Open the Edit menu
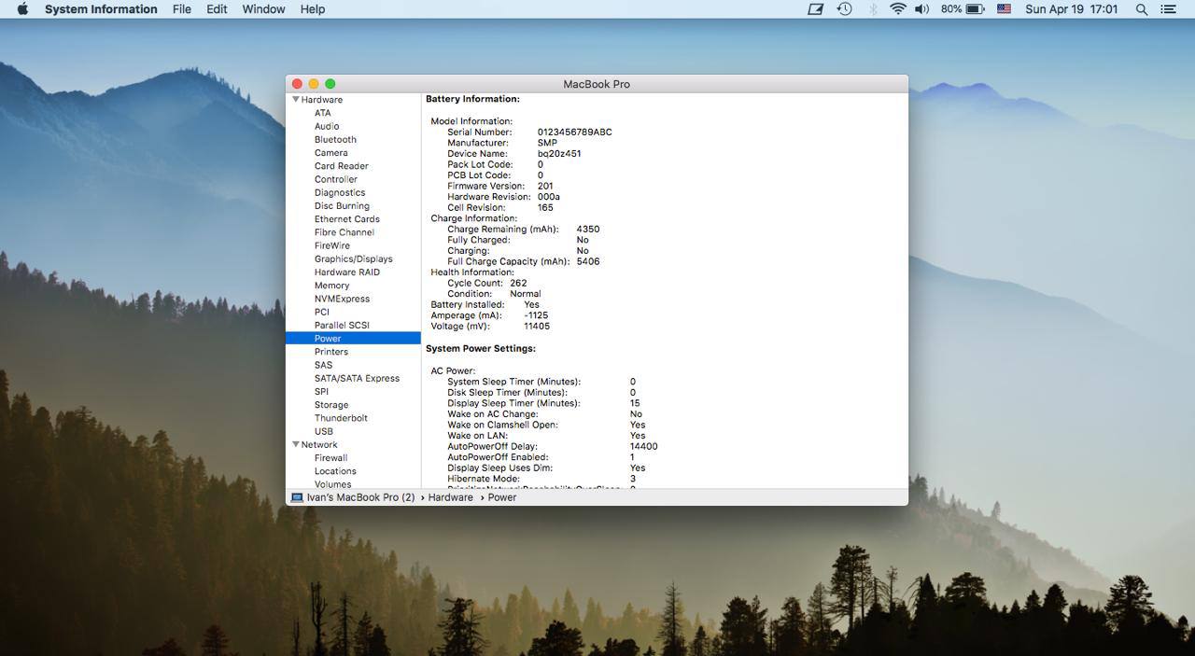 (x=217, y=8)
